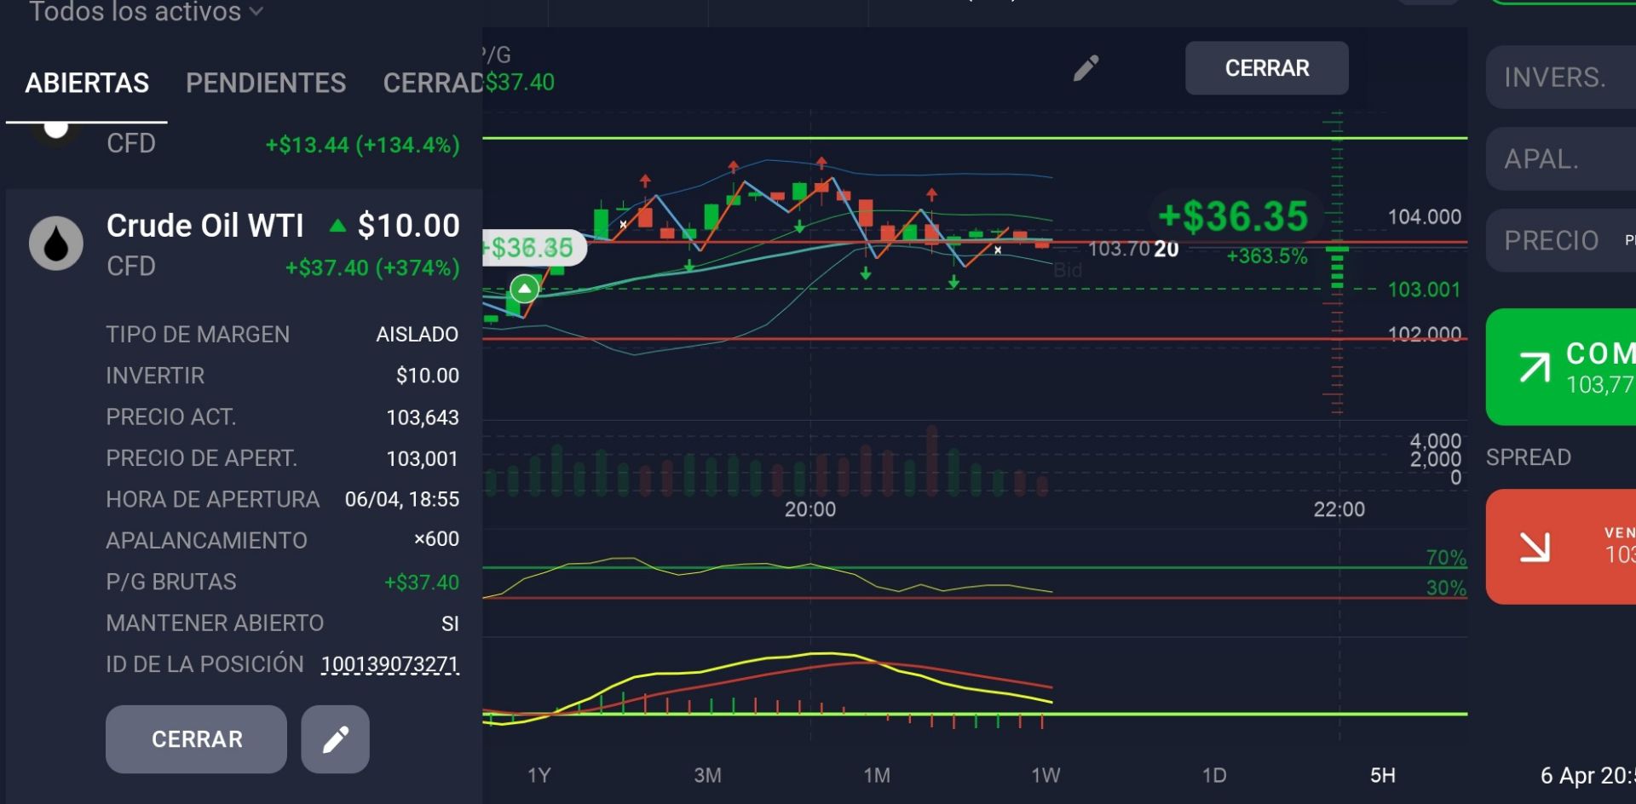Select the 1Y chart time range
This screenshot has width=1636, height=804.
(x=539, y=775)
